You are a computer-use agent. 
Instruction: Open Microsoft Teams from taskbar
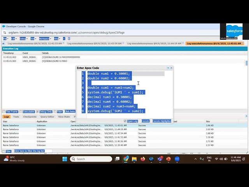(x=160, y=159)
